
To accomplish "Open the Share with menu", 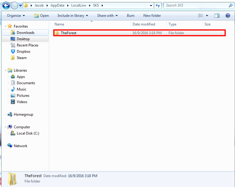I will [107, 16].
